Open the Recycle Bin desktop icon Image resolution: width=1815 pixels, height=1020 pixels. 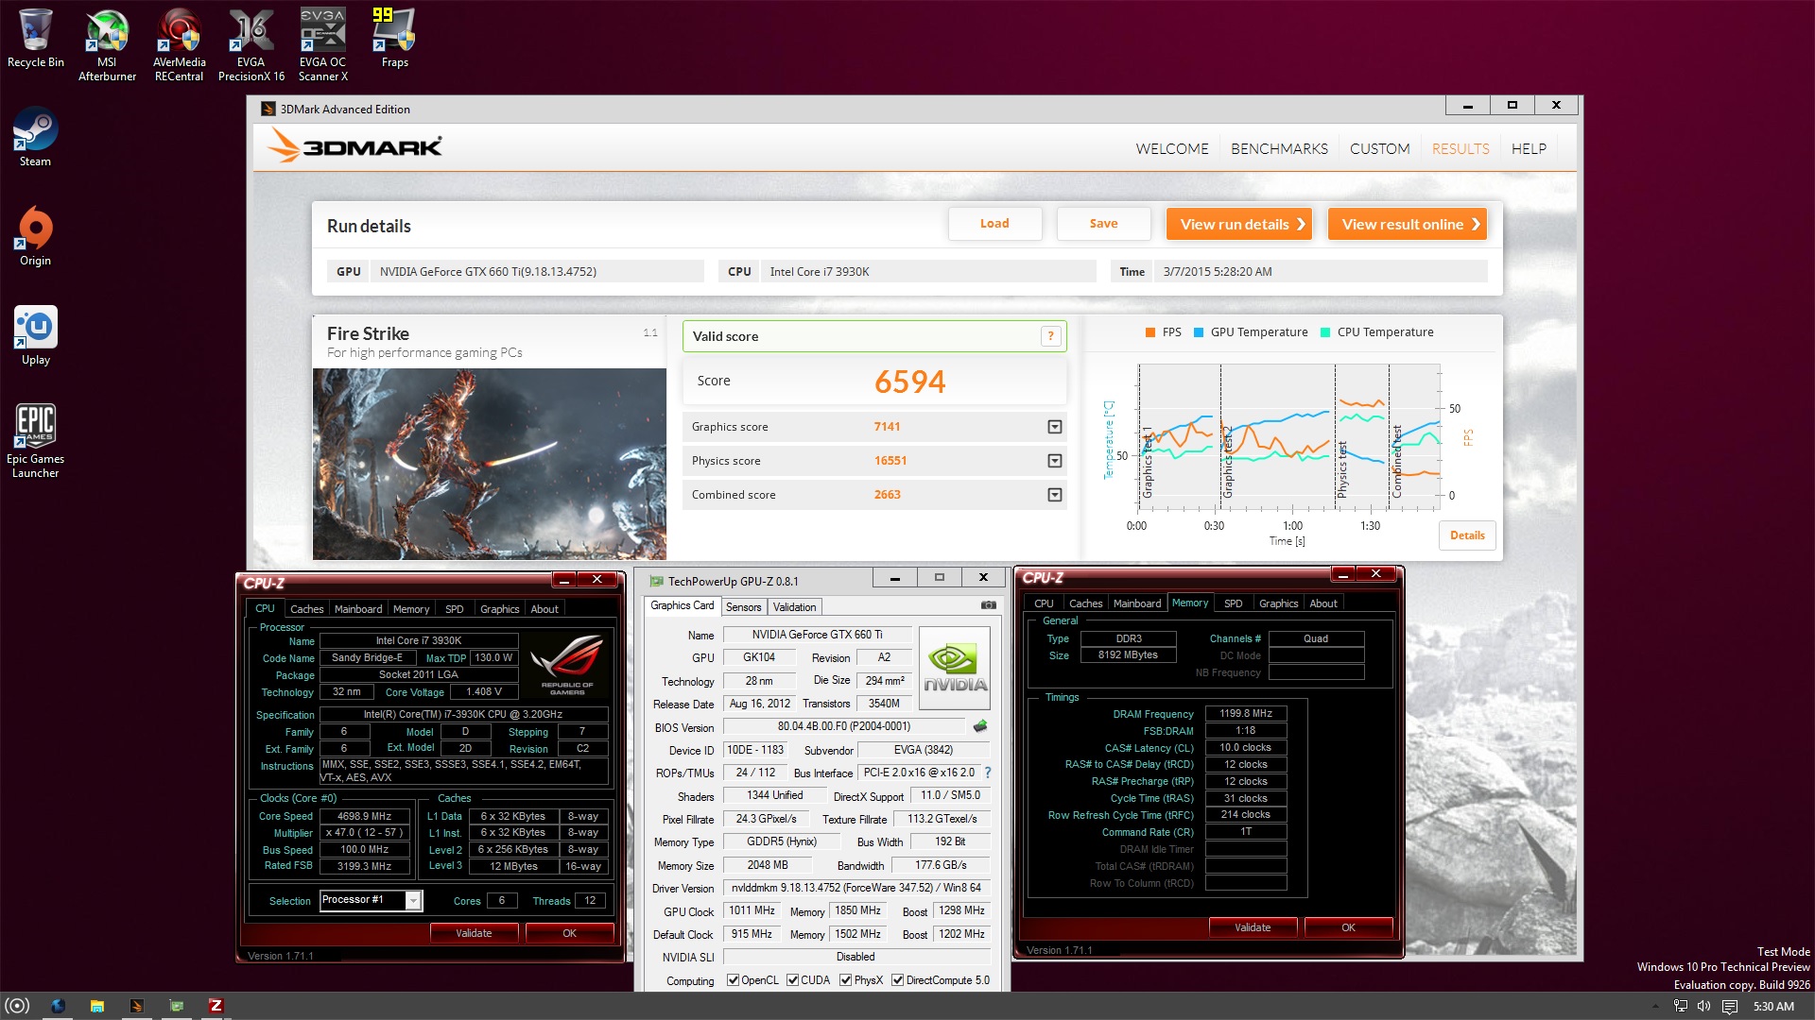35,38
